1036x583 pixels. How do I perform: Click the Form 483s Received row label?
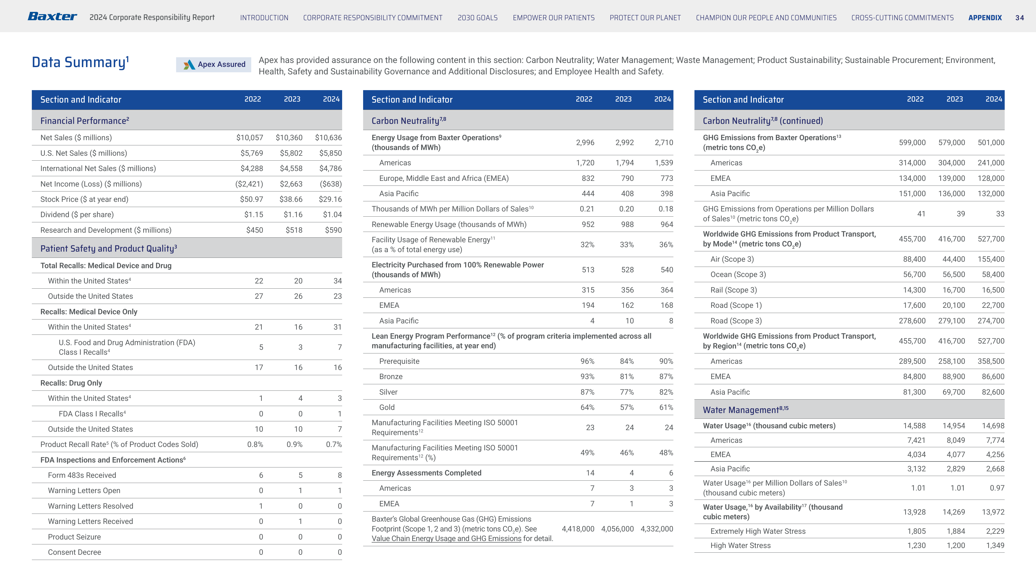(x=82, y=475)
